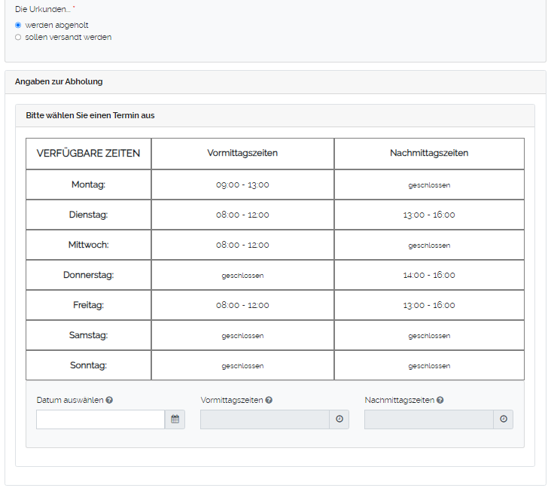Click 'Bitte wählen Sie einen Termin aus' heading

pyautogui.click(x=90, y=115)
